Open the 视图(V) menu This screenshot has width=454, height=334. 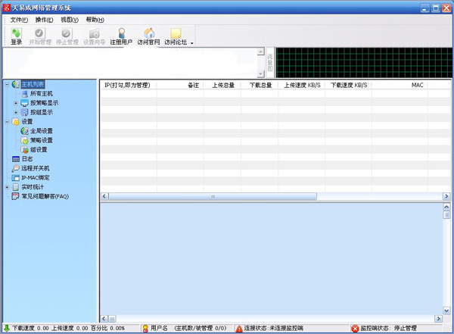[70, 20]
